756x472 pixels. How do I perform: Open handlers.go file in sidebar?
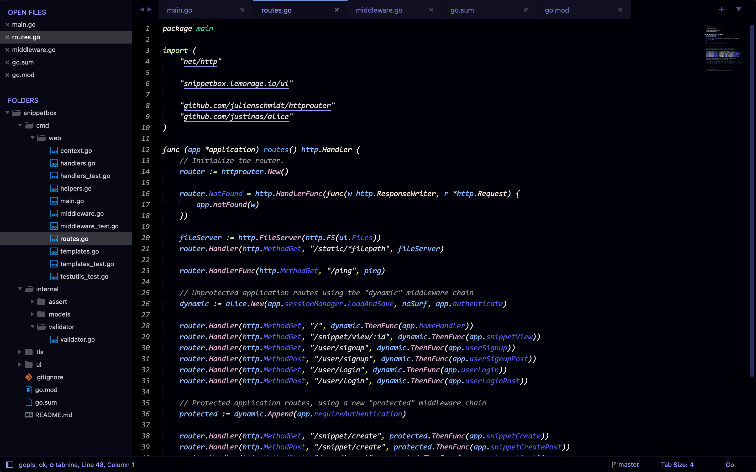point(77,163)
